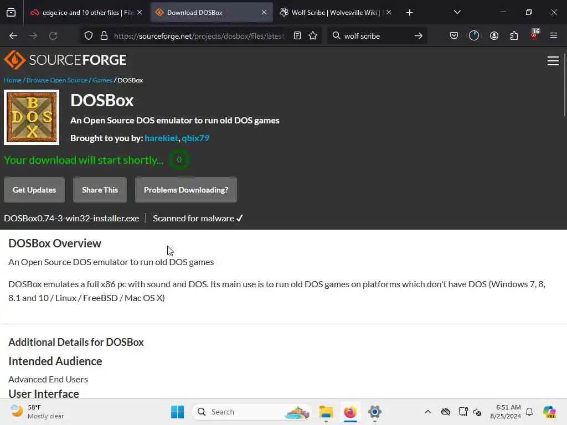Open a new browser tab
The width and height of the screenshot is (567, 425).
[x=409, y=13]
